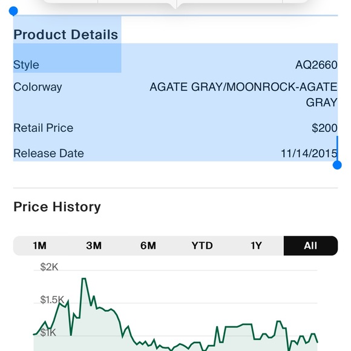Click the $200 retail price value

pos(324,128)
